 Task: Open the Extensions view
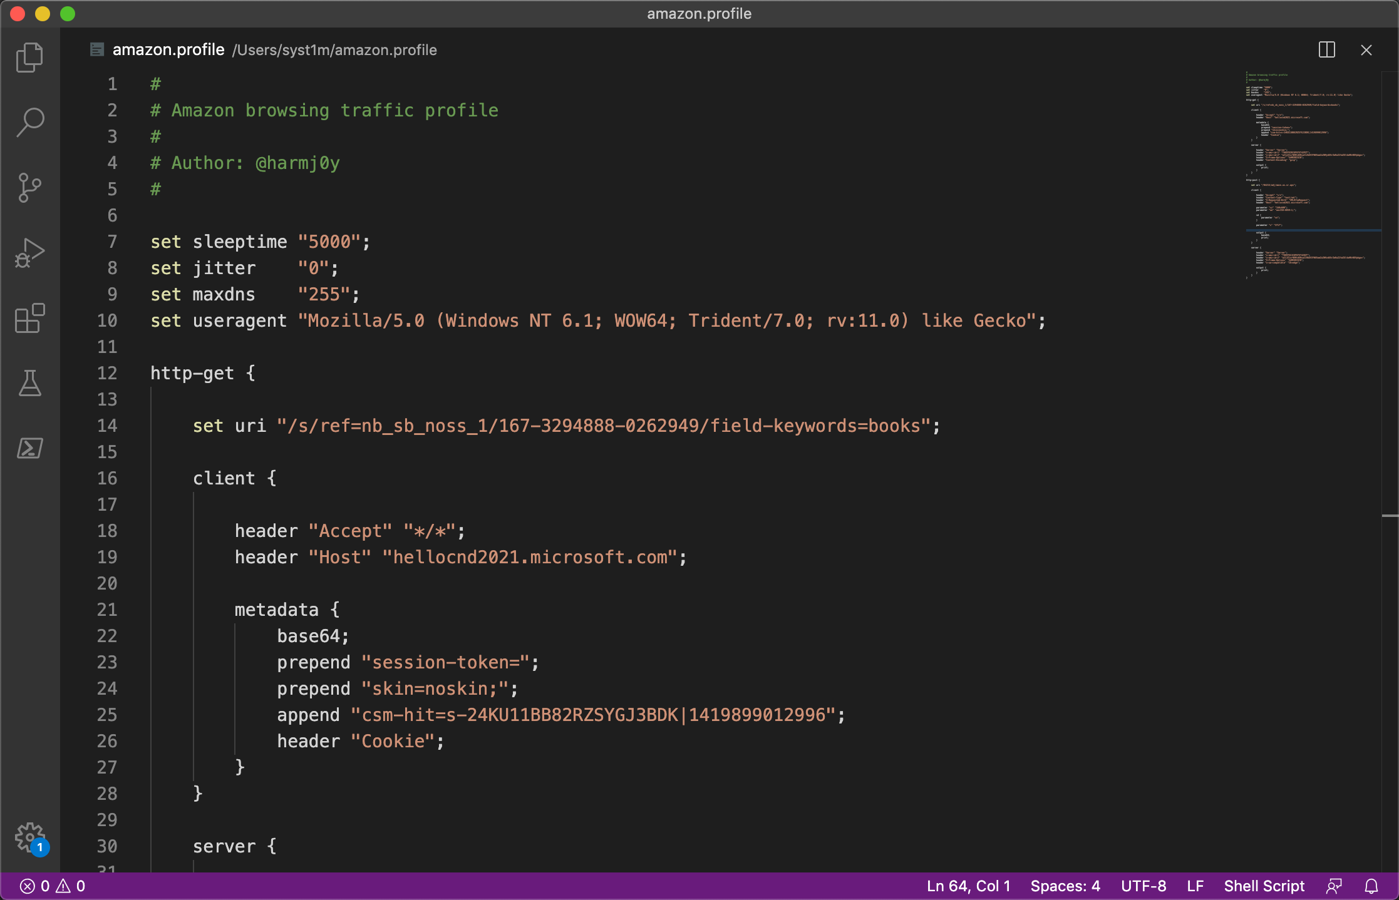[x=29, y=318]
